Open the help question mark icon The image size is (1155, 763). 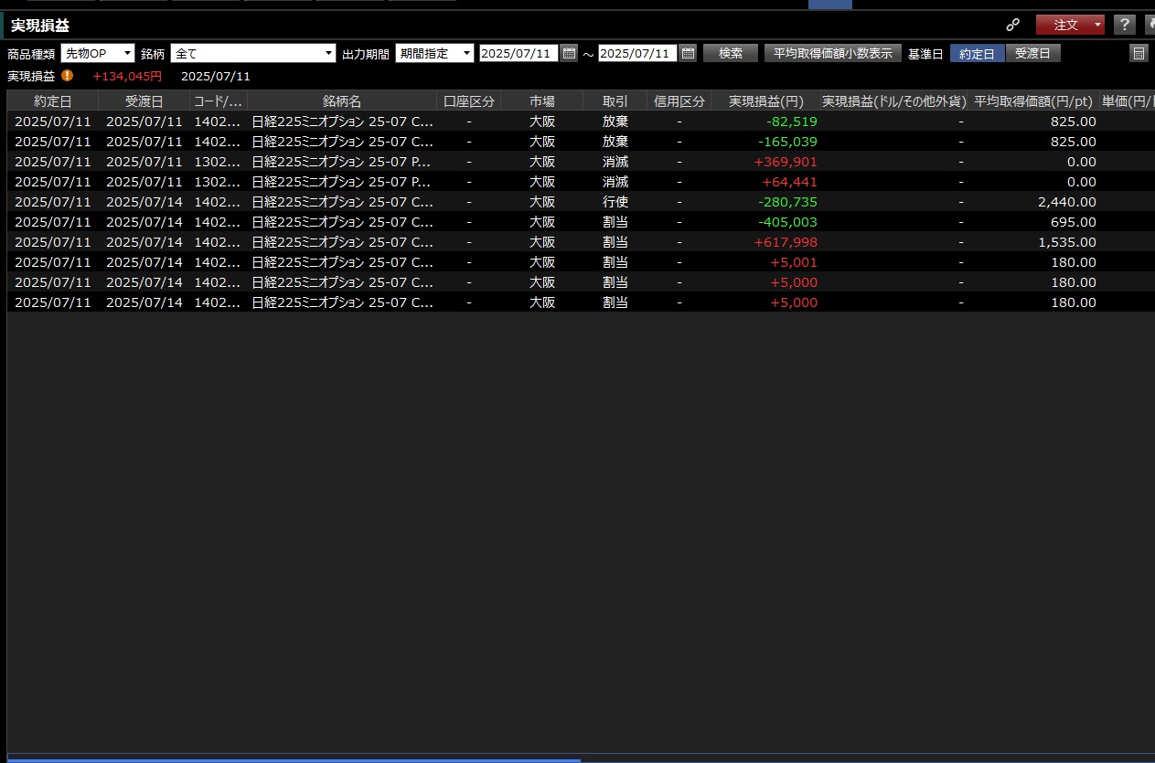[x=1124, y=25]
